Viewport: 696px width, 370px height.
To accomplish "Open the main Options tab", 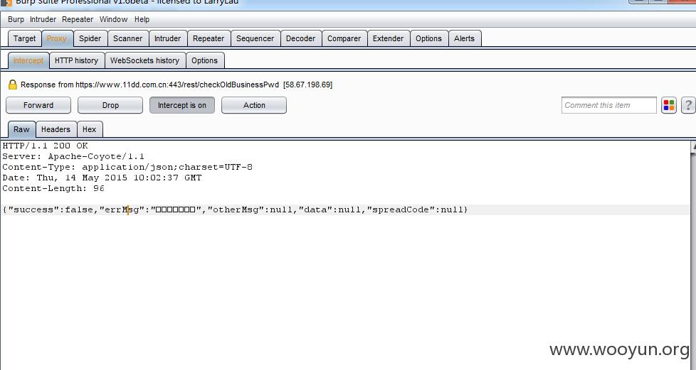I will pos(429,38).
